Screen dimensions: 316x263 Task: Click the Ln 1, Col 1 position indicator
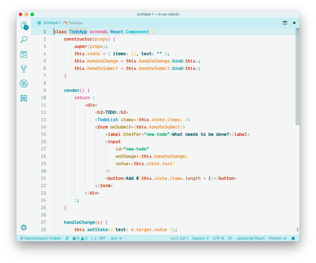coord(179,238)
